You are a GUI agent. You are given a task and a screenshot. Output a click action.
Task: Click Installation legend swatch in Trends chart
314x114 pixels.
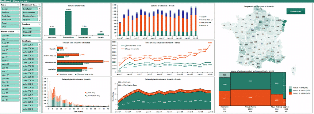[200, 26]
